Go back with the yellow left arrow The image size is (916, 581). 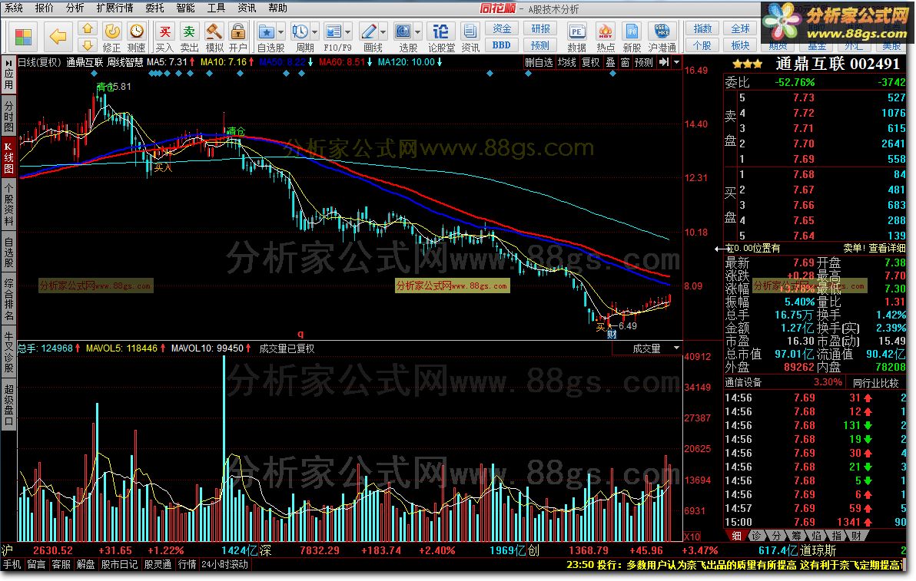point(58,38)
